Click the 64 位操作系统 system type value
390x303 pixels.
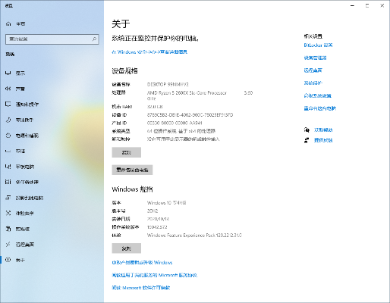(x=181, y=131)
